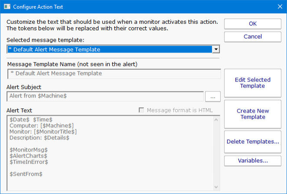Click Create New Template
This screenshot has height=194, width=287.
coord(252,114)
